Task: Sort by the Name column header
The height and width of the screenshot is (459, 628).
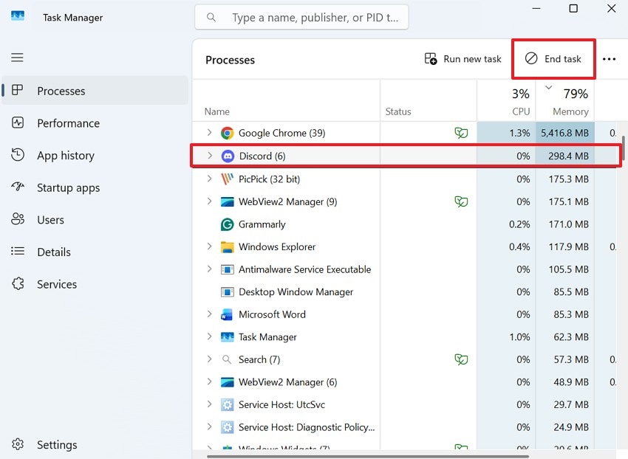Action: click(x=286, y=100)
